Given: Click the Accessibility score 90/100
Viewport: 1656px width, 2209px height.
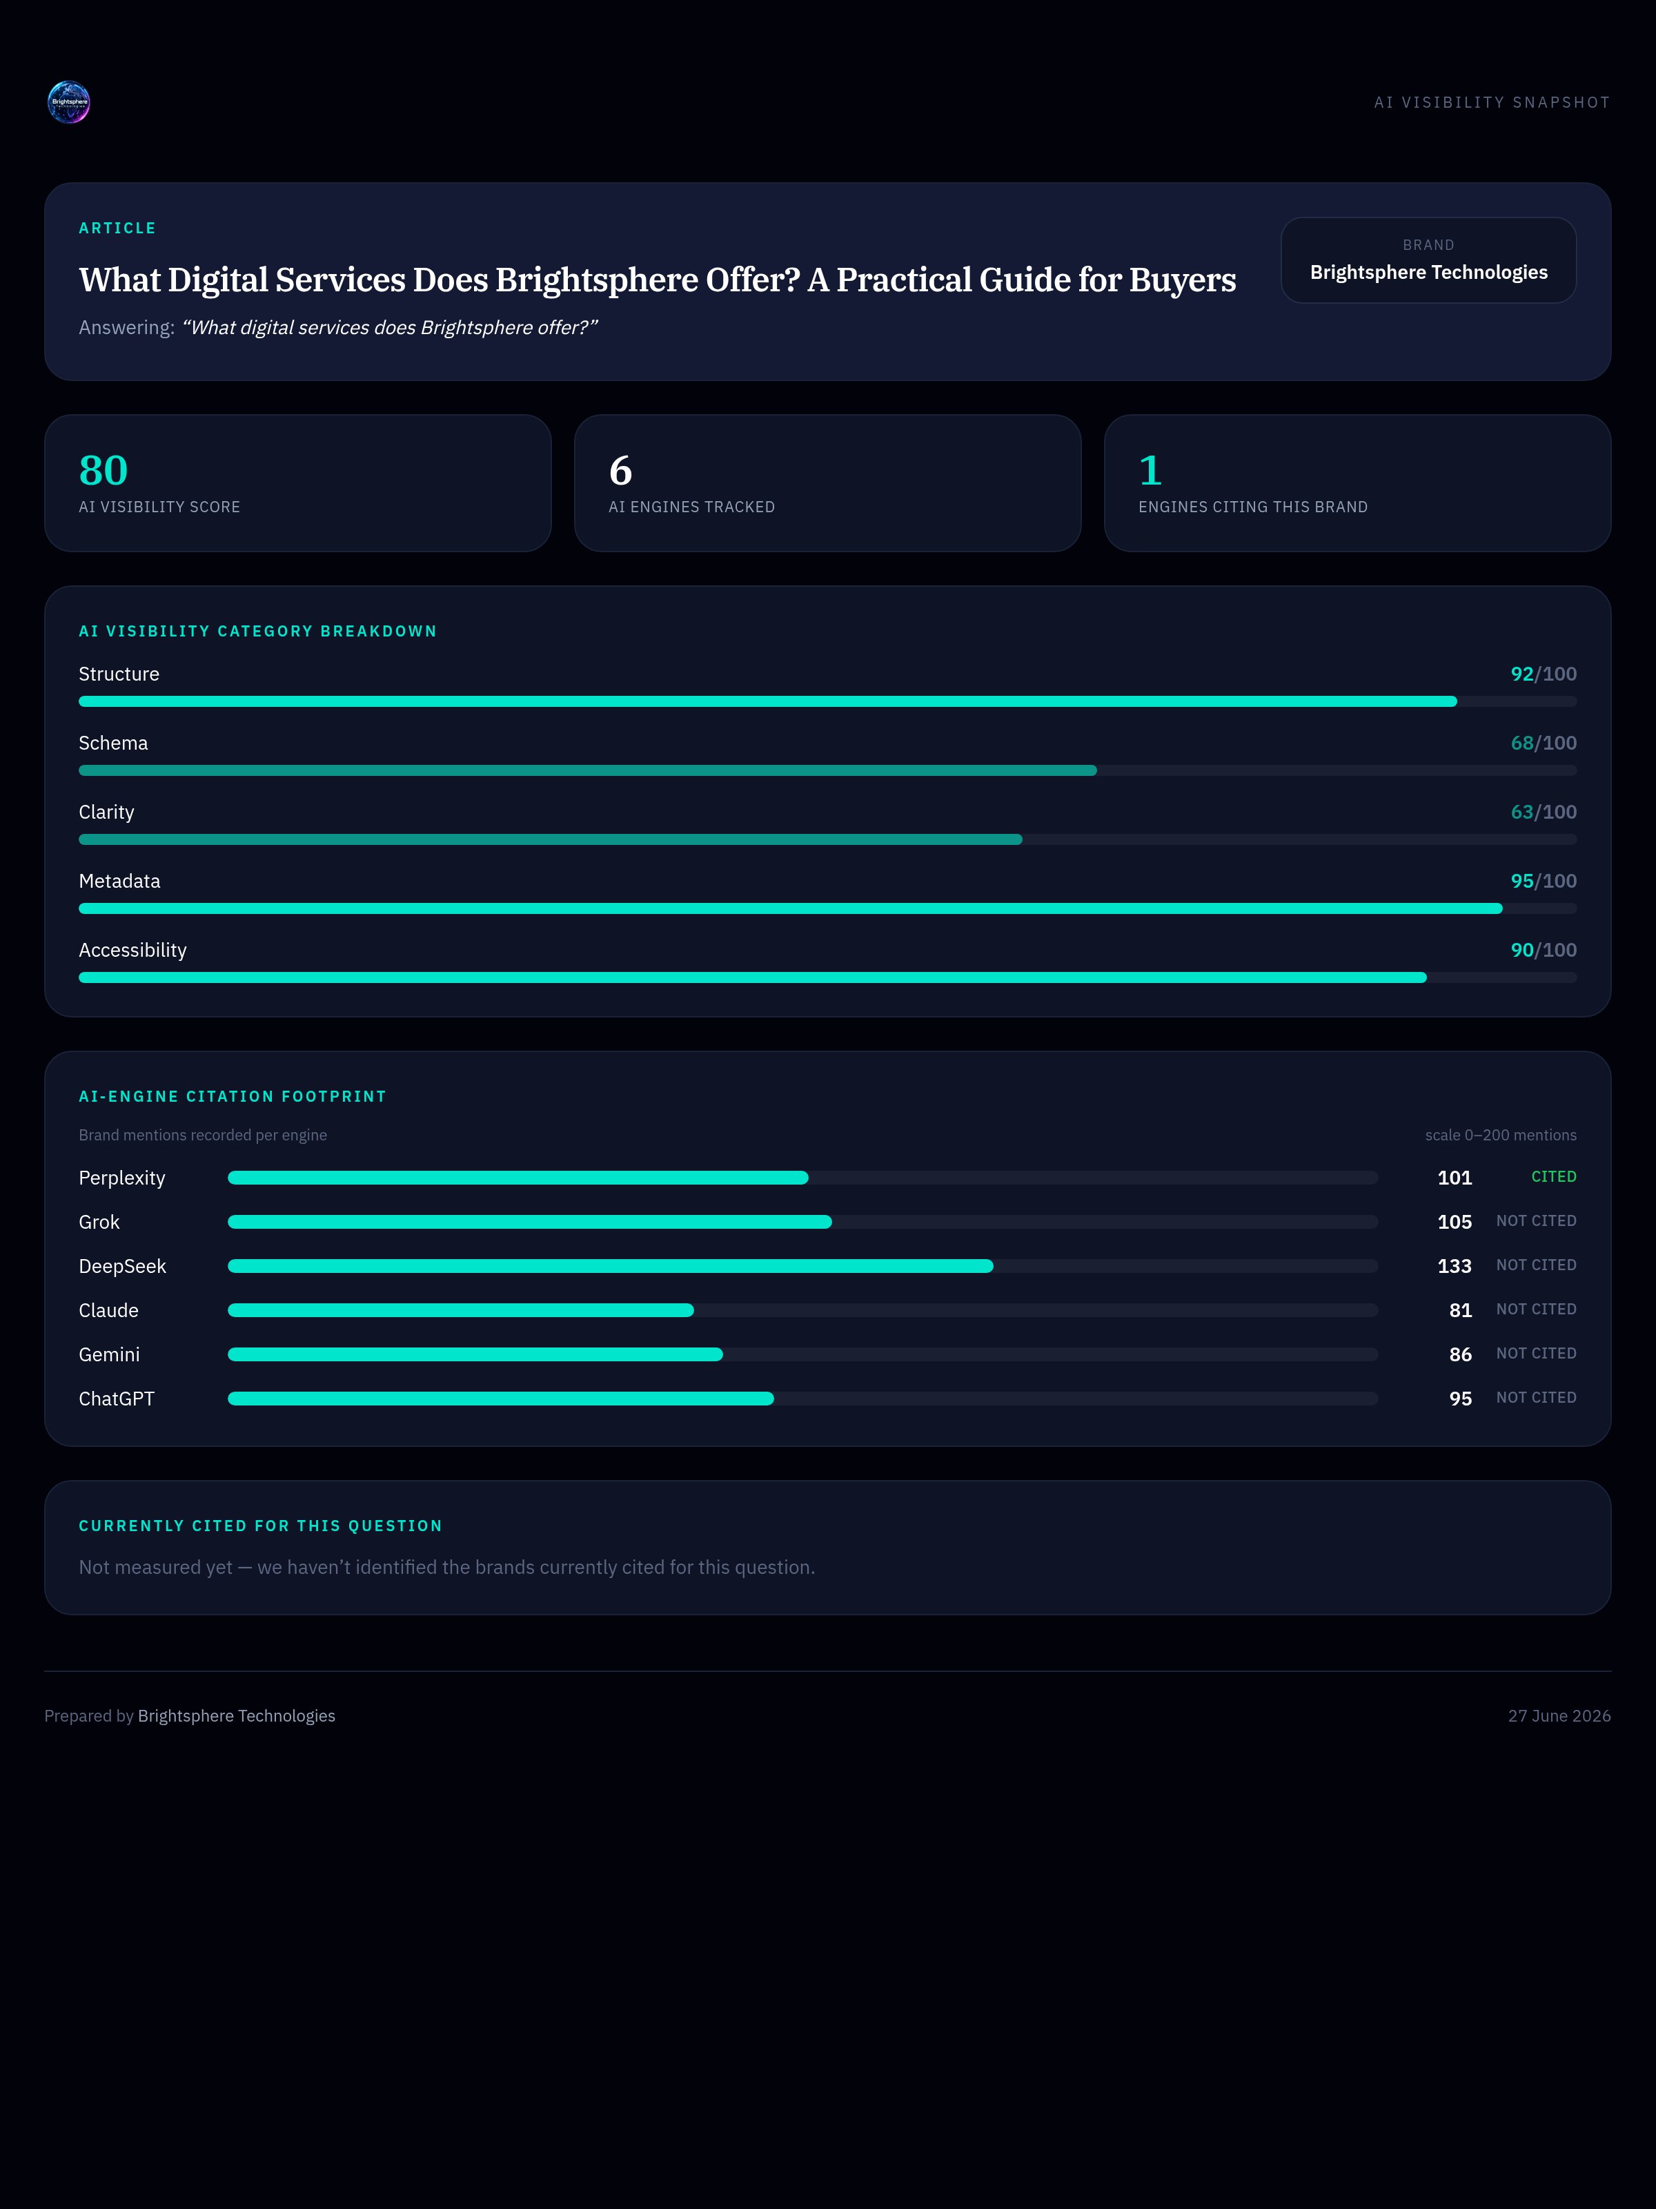Looking at the screenshot, I should (x=1544, y=950).
